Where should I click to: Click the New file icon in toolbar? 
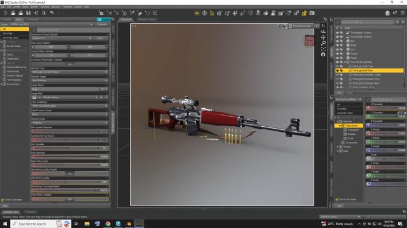pyautogui.click(x=5, y=13)
